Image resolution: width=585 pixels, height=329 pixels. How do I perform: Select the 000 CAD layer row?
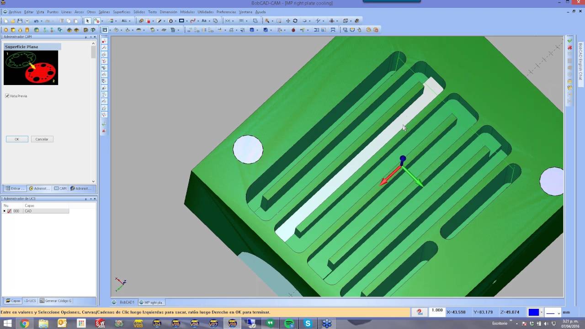pyautogui.click(x=36, y=211)
